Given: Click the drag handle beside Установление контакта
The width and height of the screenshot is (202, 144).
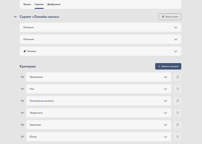Looking at the screenshot, I should click(22, 101).
